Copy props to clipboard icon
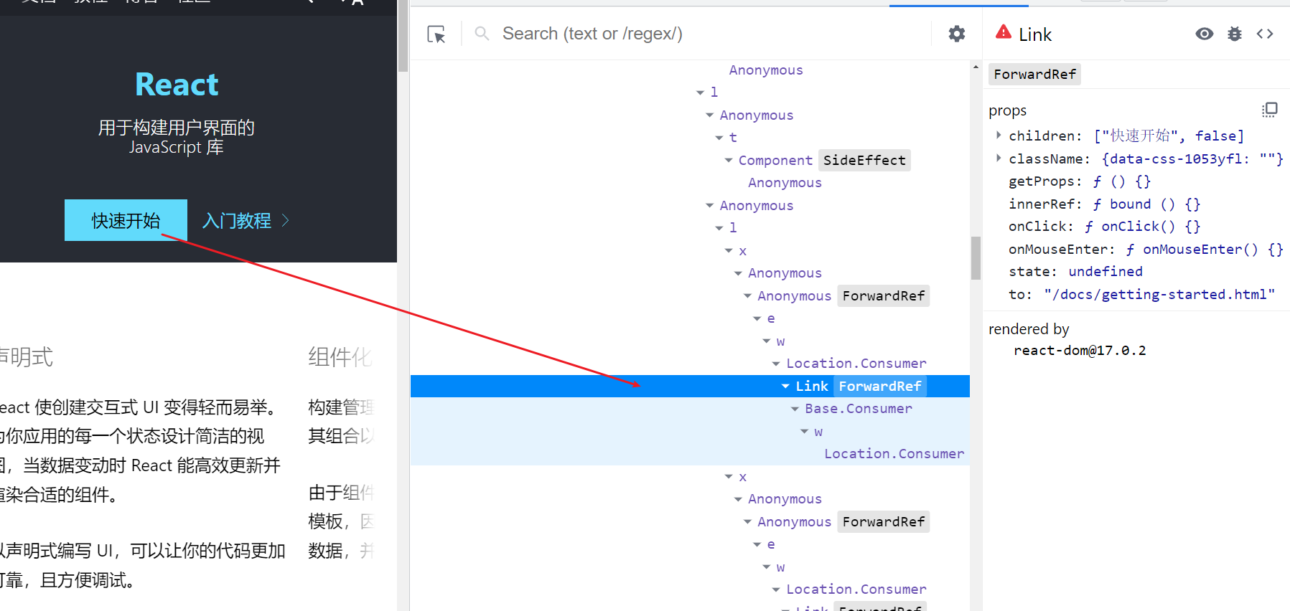The width and height of the screenshot is (1290, 611). coord(1270,110)
